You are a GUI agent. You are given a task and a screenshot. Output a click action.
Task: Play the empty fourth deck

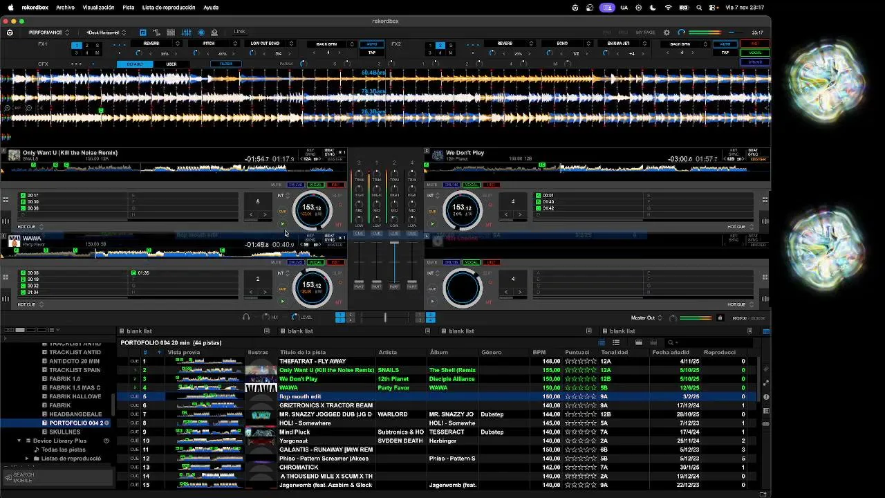(x=432, y=301)
